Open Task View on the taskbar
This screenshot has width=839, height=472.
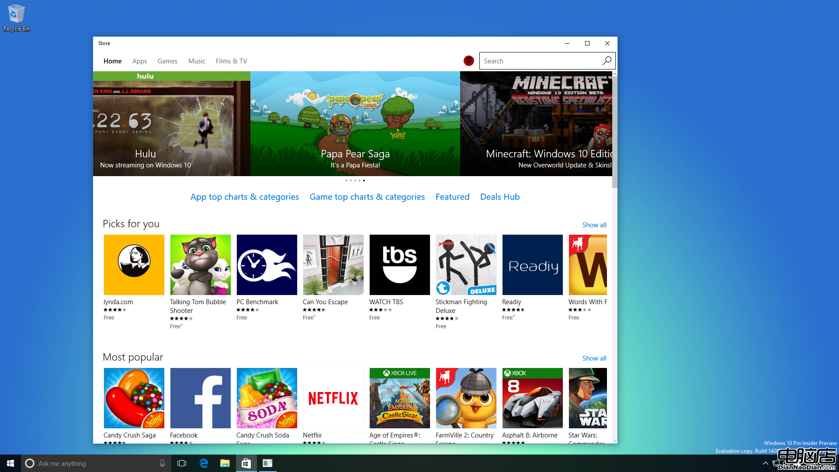182,463
